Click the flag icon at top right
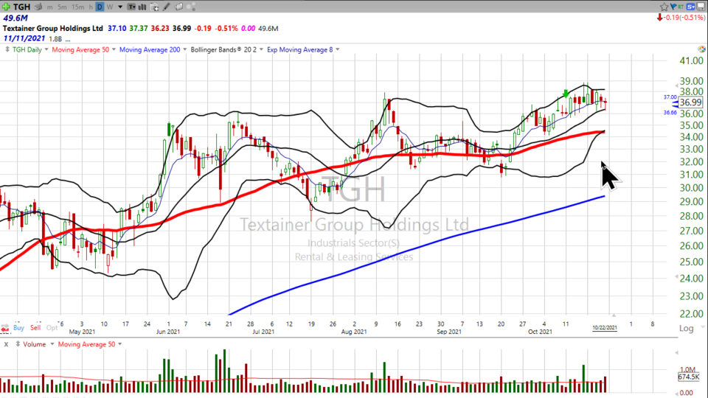 click(x=673, y=7)
